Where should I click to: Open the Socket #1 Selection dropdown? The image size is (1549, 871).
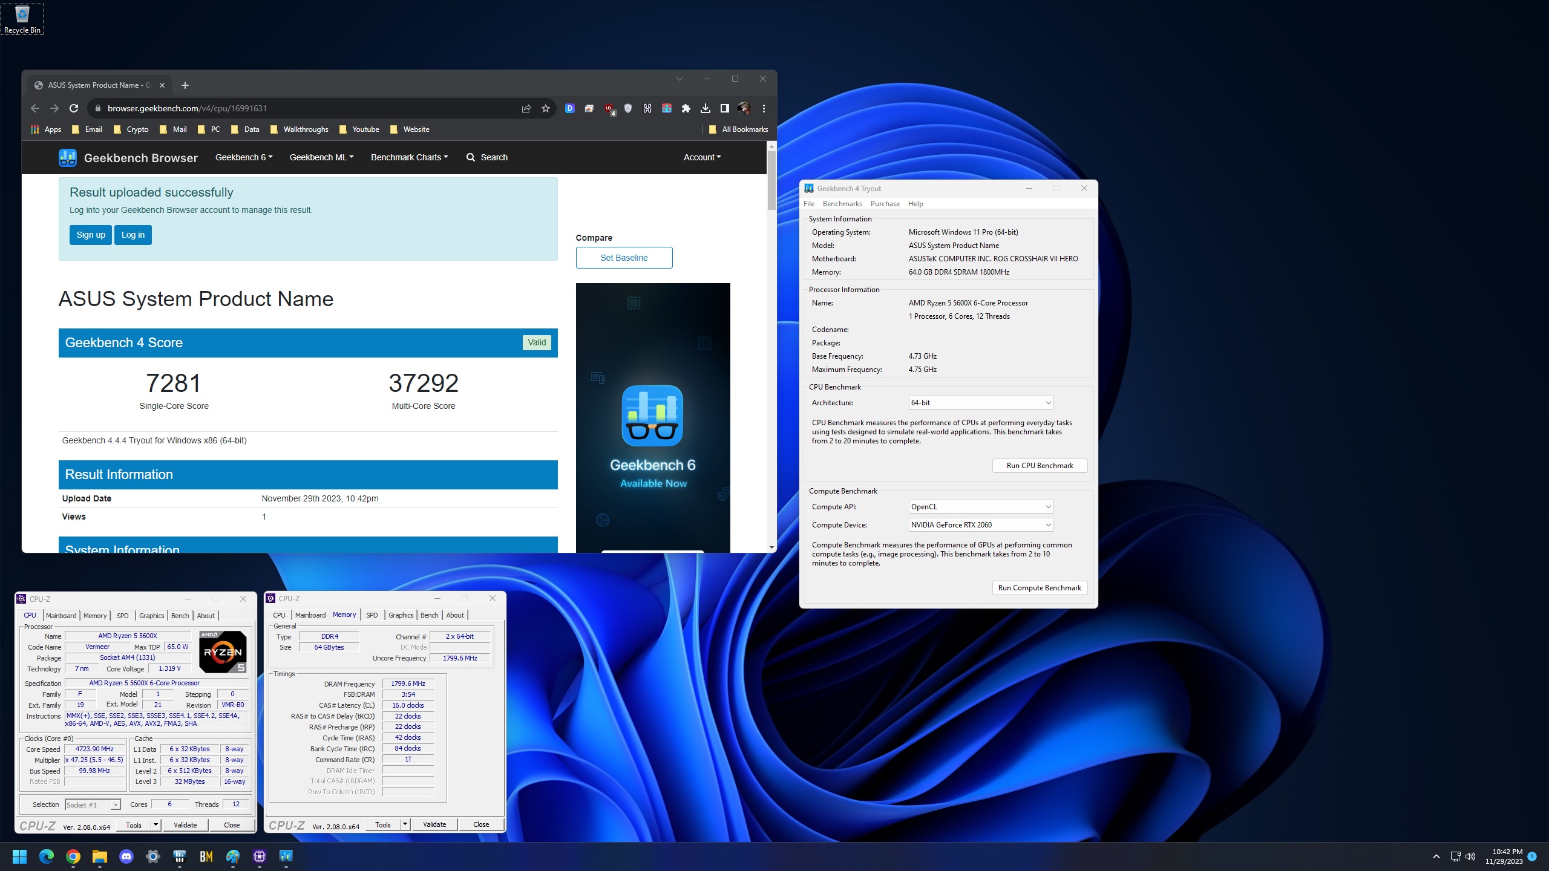pos(93,804)
